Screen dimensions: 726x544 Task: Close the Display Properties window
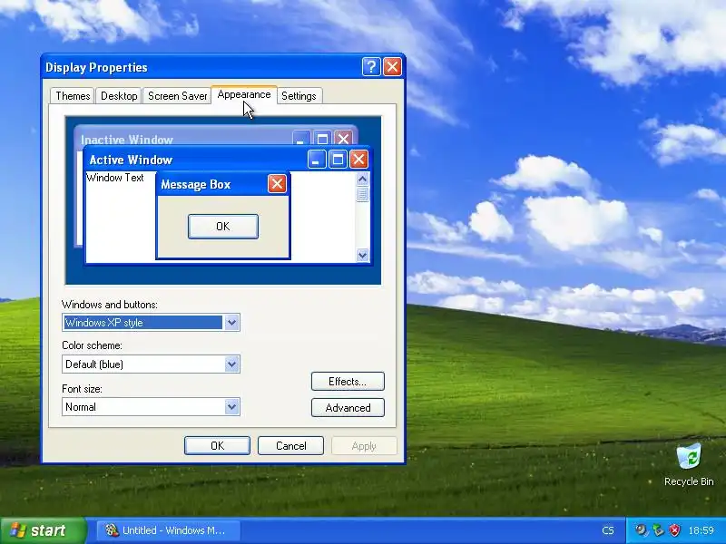point(393,67)
